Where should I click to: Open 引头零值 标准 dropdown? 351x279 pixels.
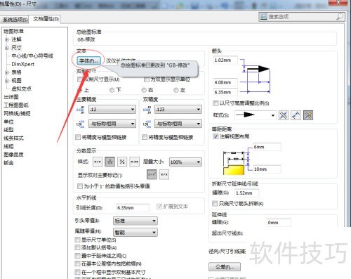[135, 221]
